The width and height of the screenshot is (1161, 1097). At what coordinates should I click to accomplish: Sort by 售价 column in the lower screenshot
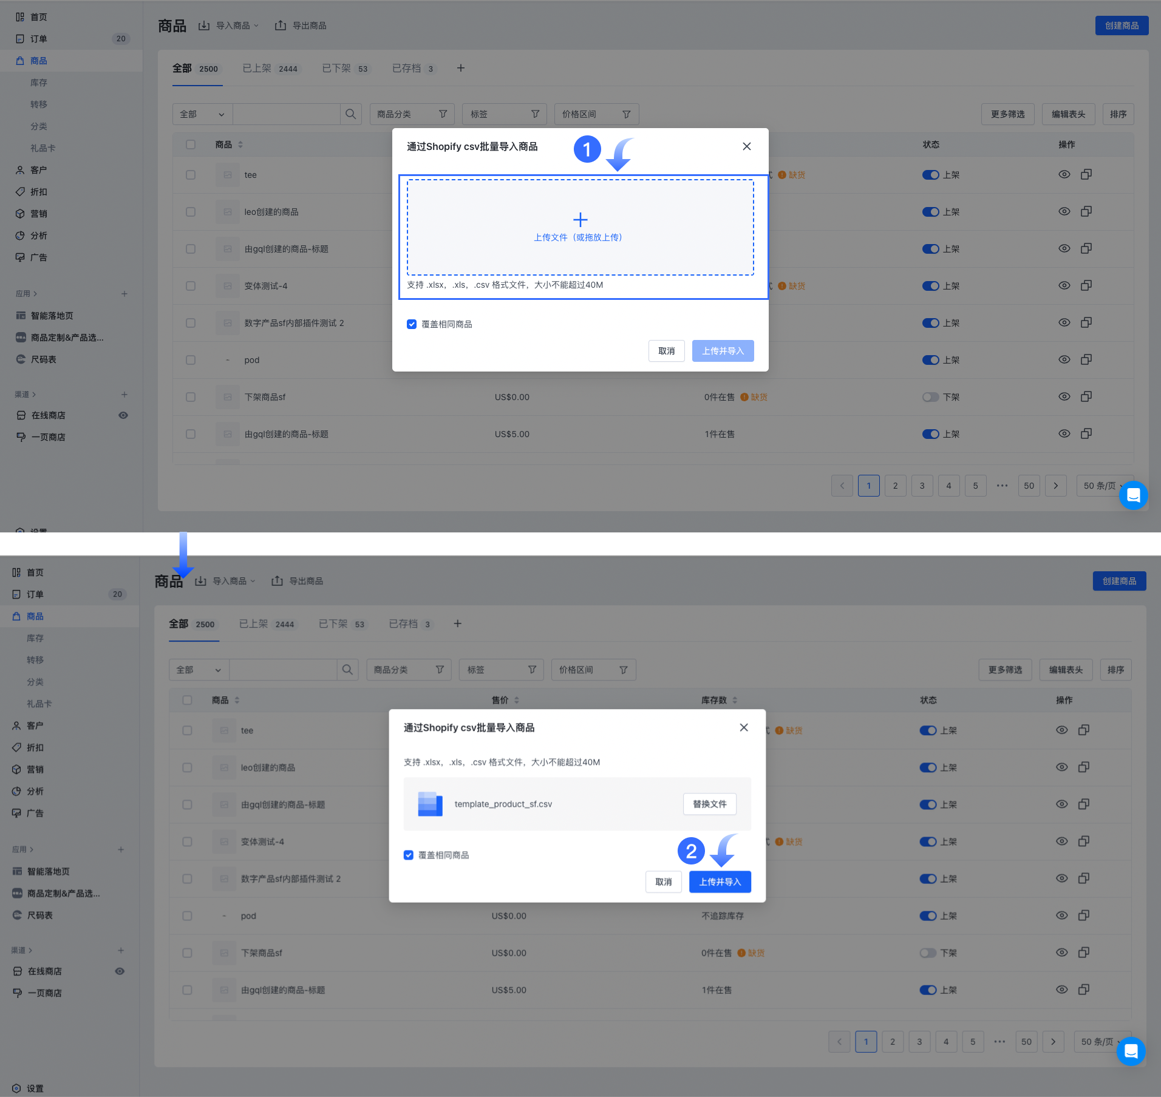[517, 700]
